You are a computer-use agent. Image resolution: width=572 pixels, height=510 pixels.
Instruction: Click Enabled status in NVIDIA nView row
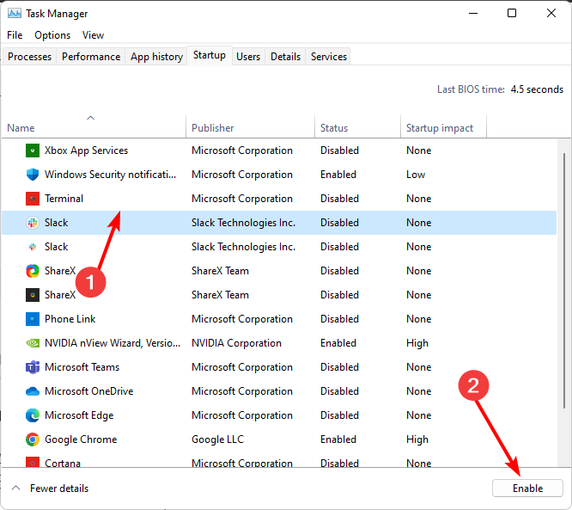(338, 343)
